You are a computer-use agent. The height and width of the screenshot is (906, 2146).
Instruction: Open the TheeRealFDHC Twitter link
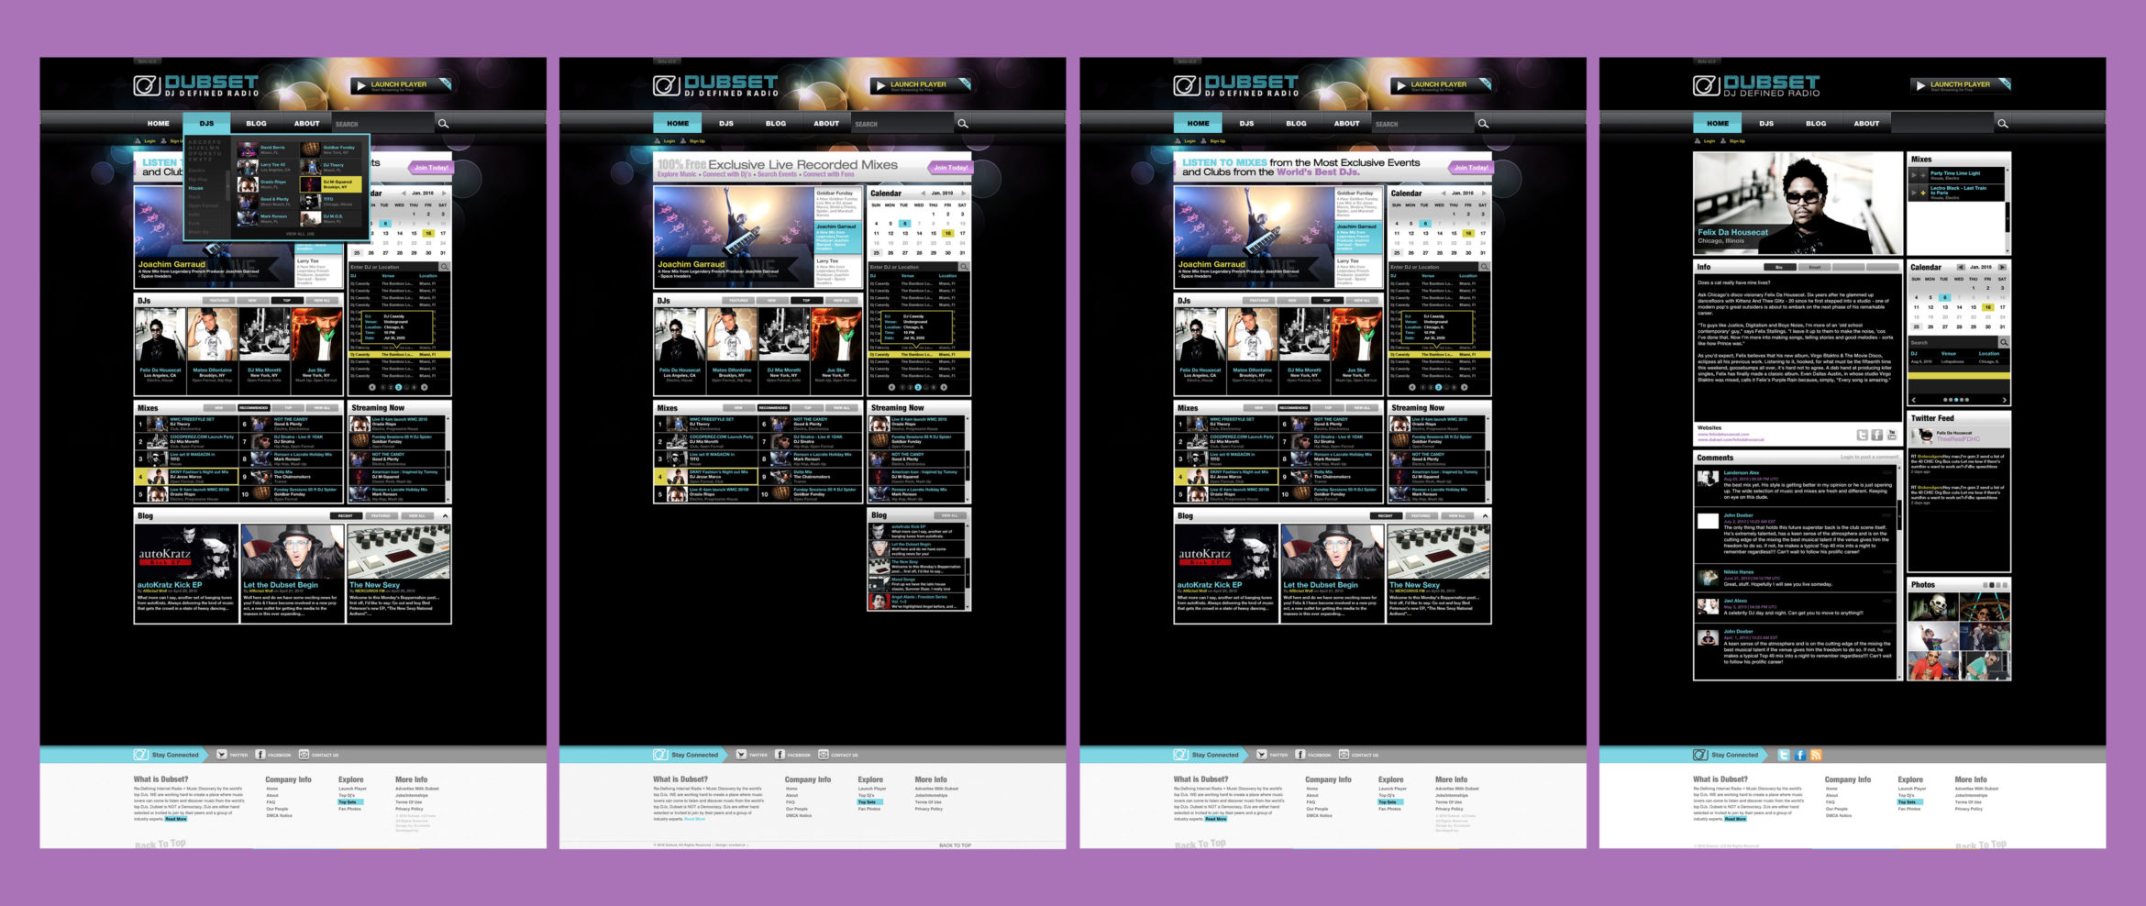pyautogui.click(x=1959, y=439)
